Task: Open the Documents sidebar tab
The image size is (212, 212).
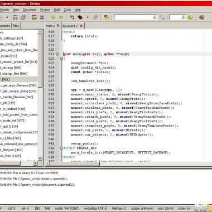Action: [x=5, y=26]
